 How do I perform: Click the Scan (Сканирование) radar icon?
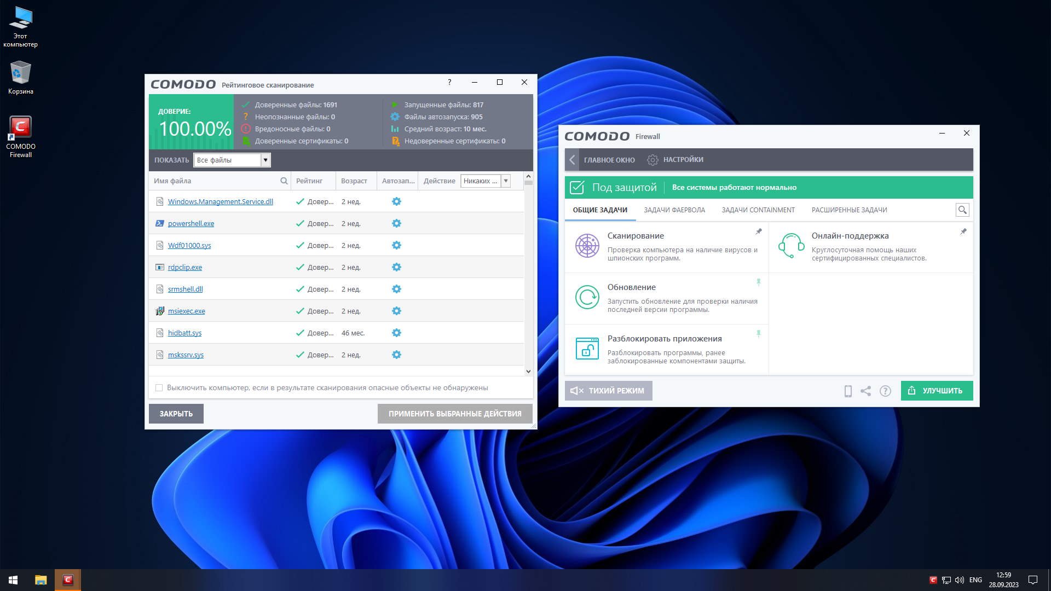click(x=587, y=246)
